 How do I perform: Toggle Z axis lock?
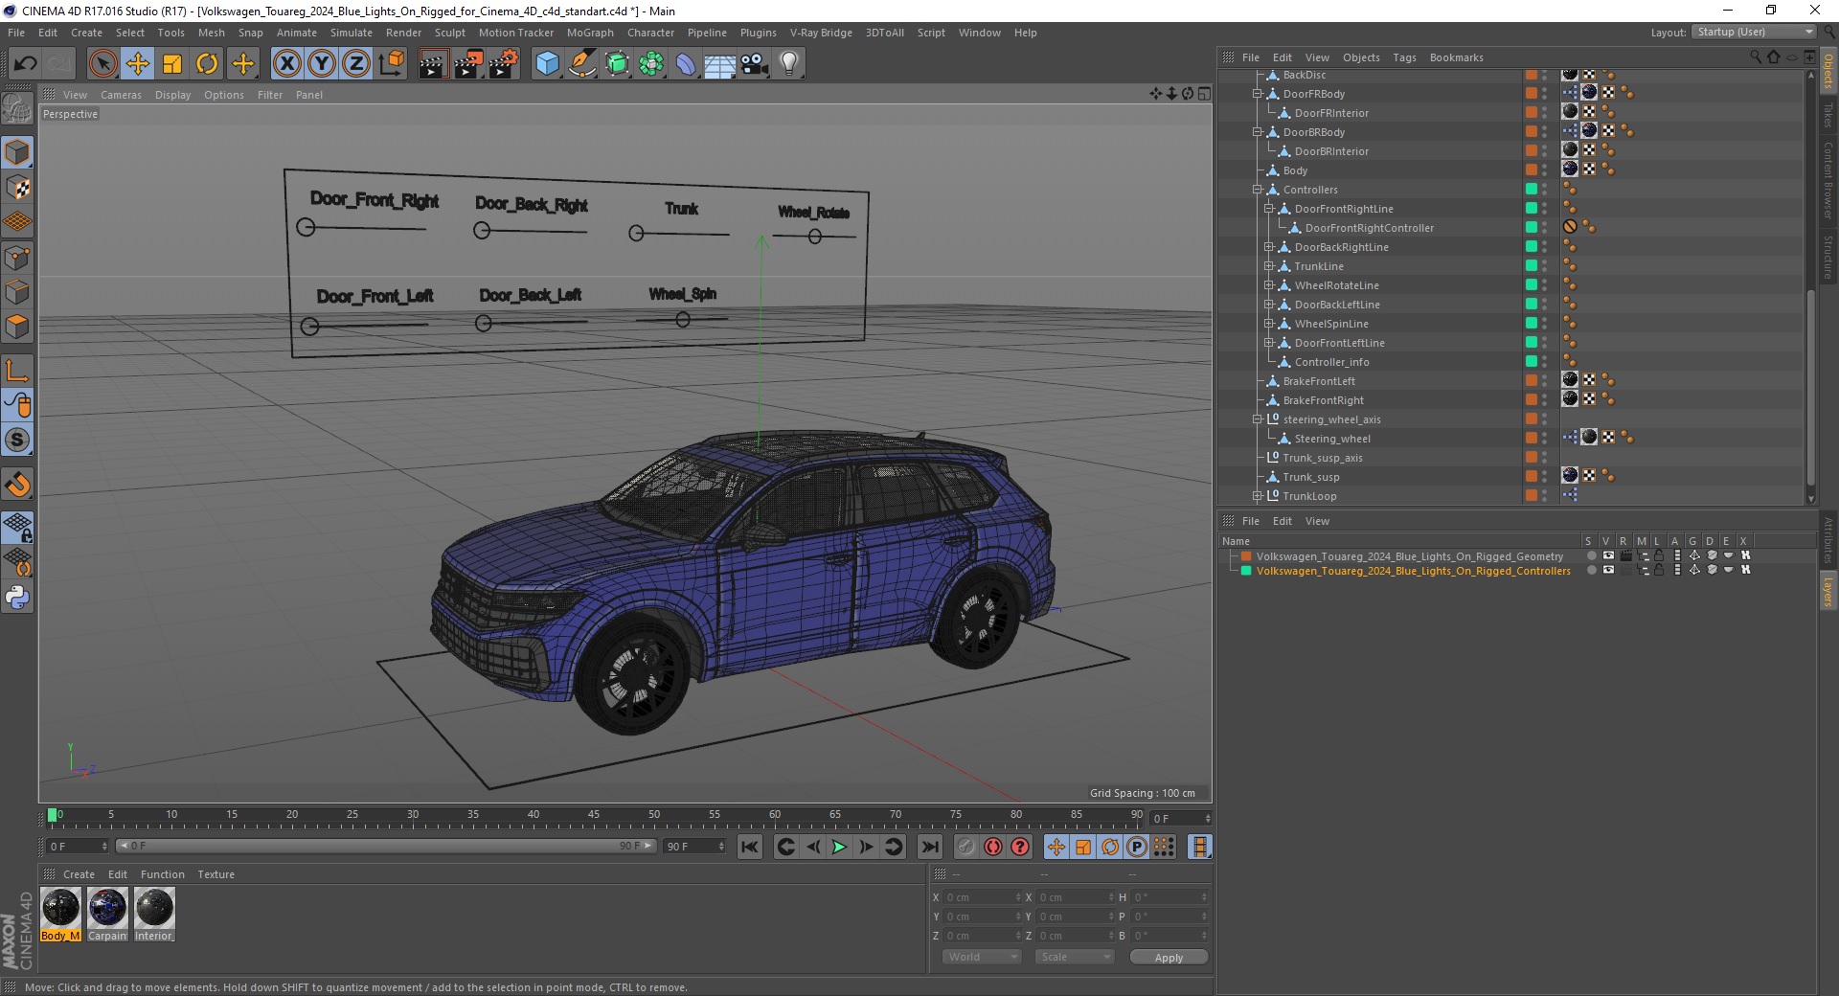356,64
